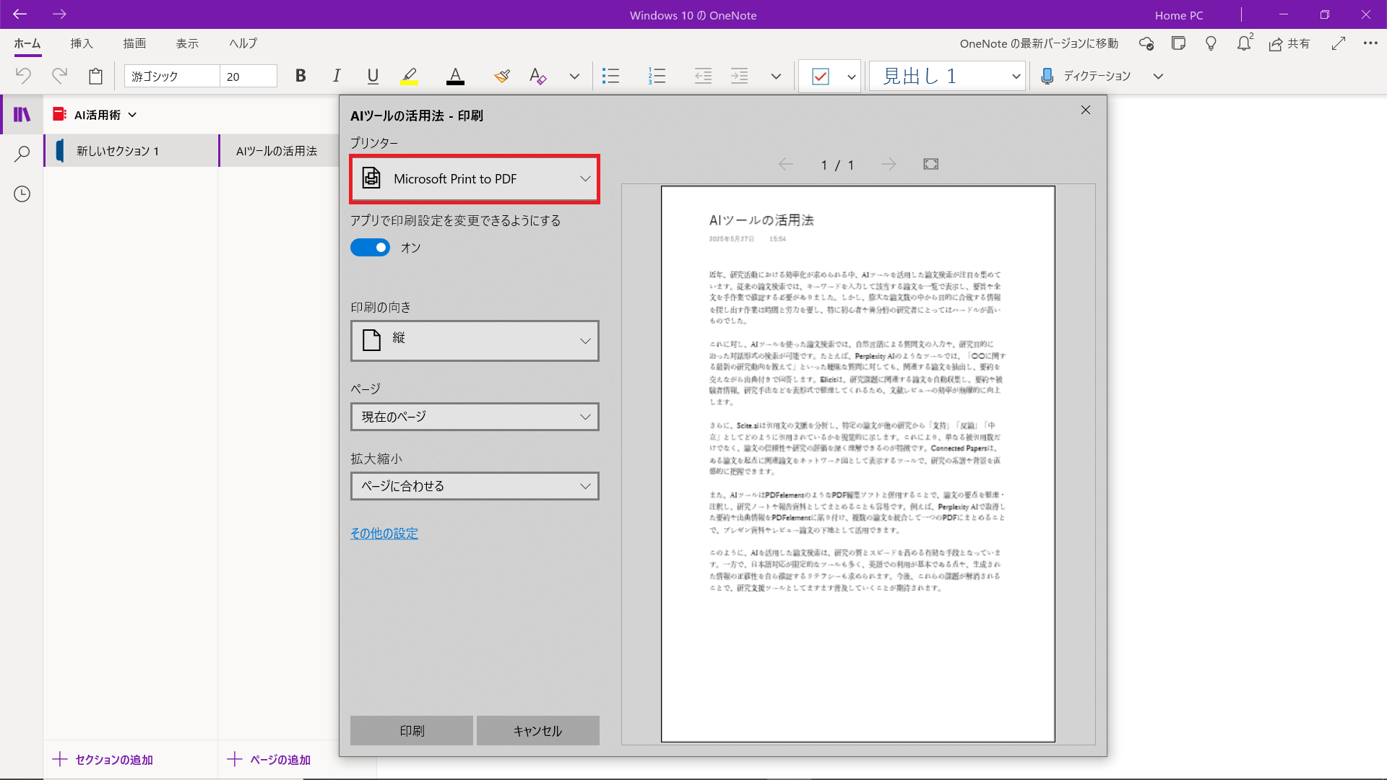Viewport: 1387px width, 780px height.
Task: Go to next preview page arrow
Action: tap(889, 165)
